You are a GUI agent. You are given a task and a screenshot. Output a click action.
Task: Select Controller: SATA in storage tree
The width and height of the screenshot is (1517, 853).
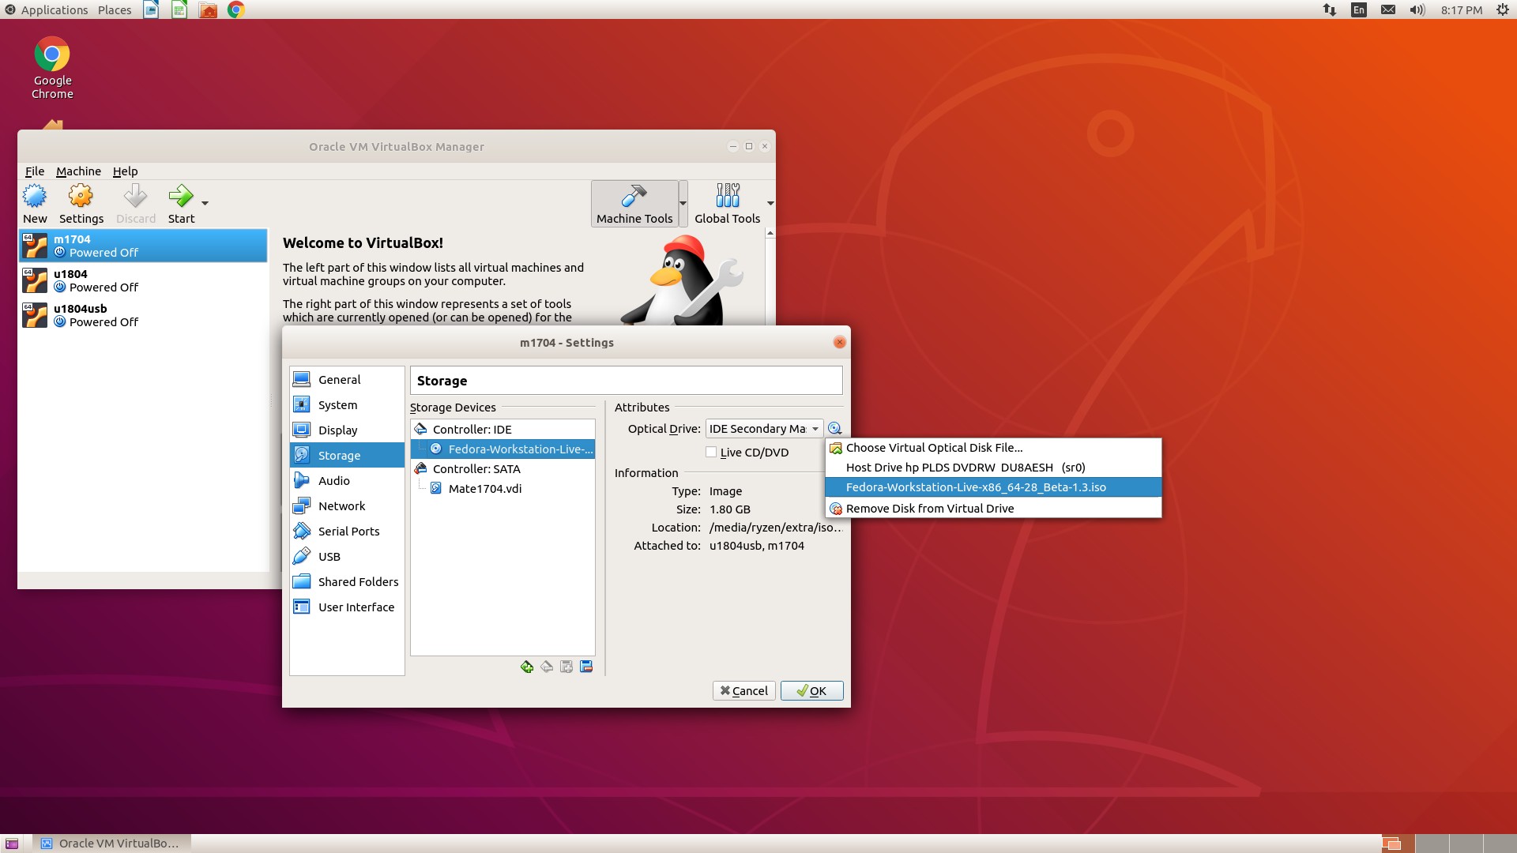(503, 469)
